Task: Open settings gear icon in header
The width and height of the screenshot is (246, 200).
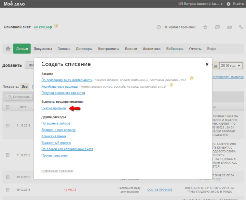Action: click(229, 4)
